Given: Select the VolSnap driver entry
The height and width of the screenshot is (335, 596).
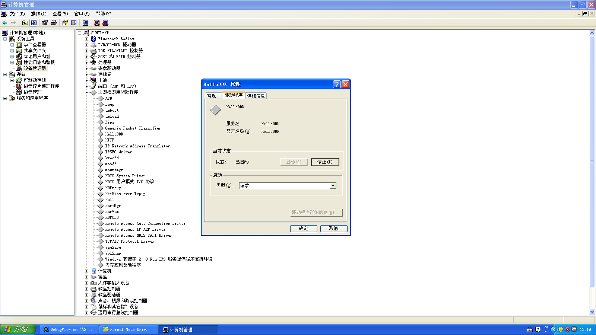Looking at the screenshot, I should 113,253.
